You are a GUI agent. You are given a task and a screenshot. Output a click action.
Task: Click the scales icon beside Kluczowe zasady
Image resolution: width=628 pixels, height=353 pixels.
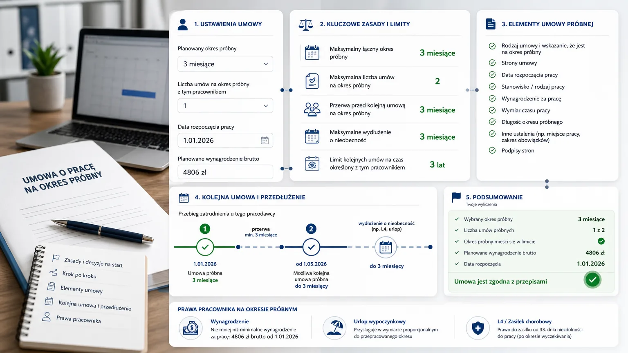pyautogui.click(x=305, y=25)
